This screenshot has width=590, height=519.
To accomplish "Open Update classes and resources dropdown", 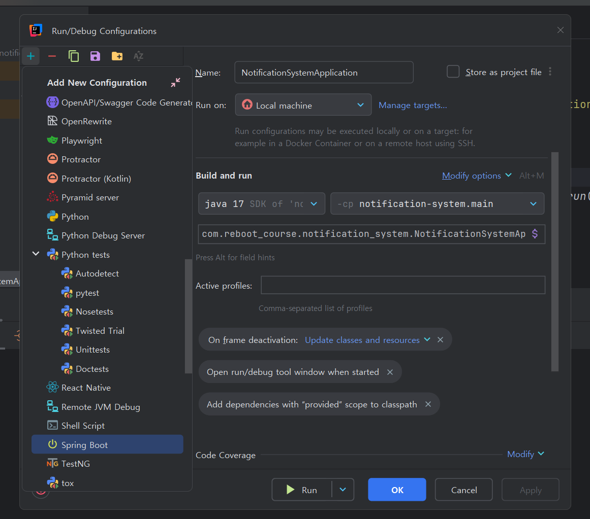I will [367, 340].
